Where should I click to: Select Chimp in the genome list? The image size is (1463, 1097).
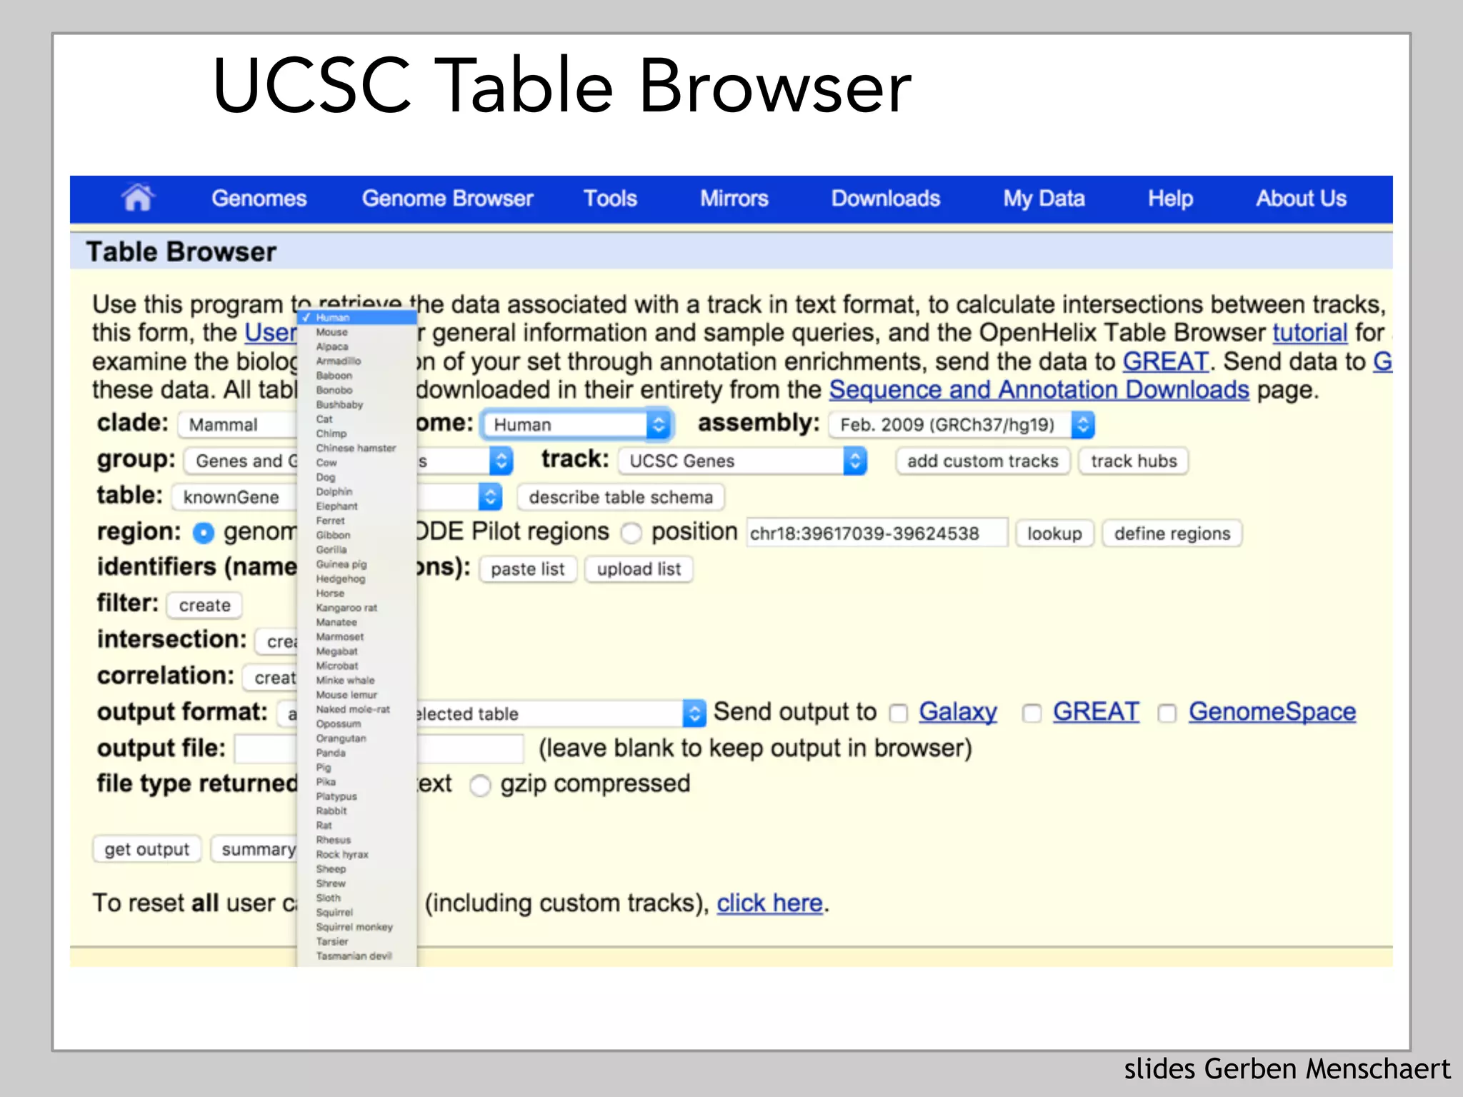tap(357, 434)
